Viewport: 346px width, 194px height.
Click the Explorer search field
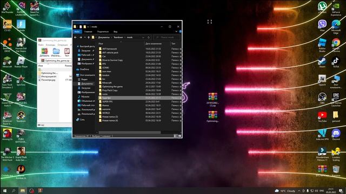167,37
